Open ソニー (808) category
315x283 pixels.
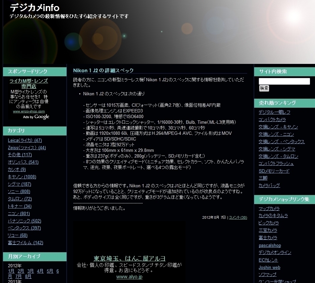click(19, 192)
